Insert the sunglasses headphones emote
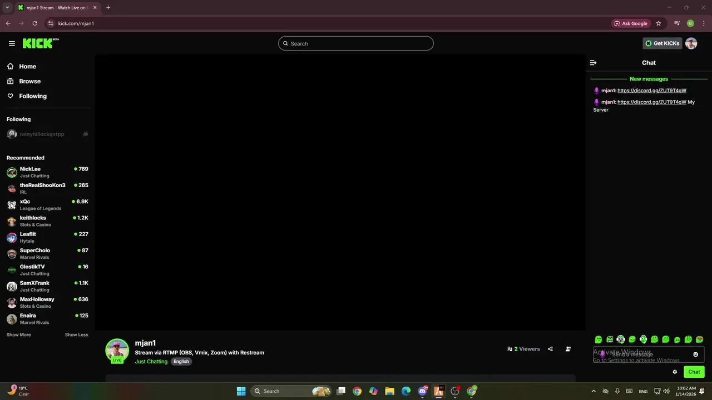Screen dimensions: 712x400 coord(621,339)
